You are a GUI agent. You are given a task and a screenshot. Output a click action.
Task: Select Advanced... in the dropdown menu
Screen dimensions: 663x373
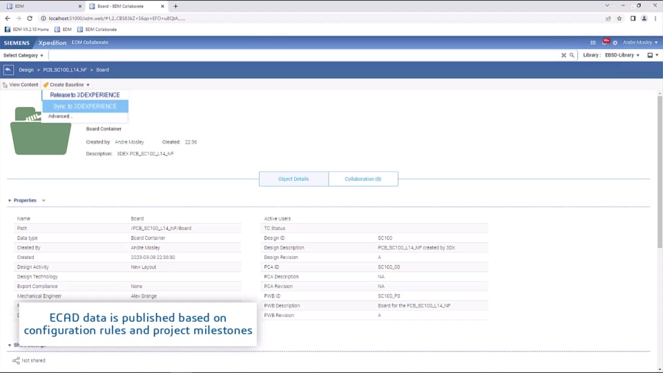point(60,116)
